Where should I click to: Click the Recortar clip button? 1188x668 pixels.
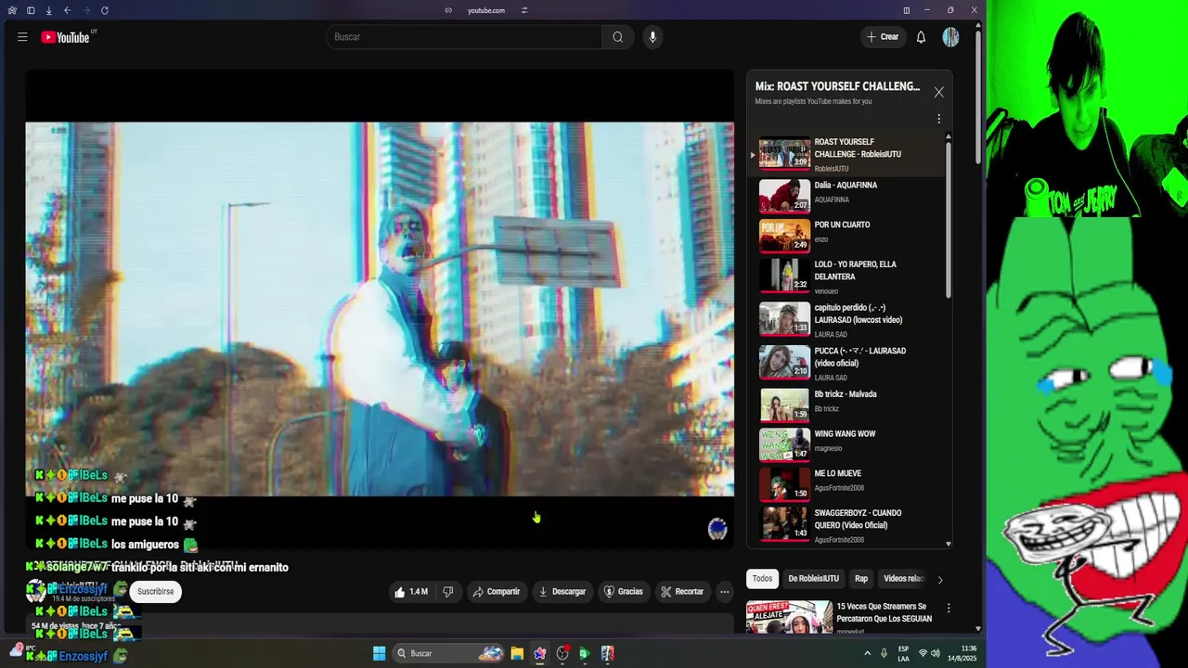(x=682, y=592)
